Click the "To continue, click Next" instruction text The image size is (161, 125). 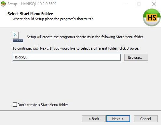(76, 48)
